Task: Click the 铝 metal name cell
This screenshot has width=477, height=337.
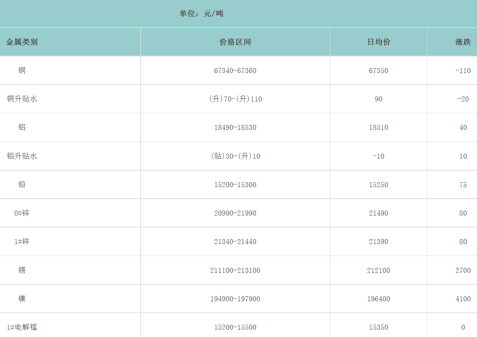Action: (x=22, y=127)
